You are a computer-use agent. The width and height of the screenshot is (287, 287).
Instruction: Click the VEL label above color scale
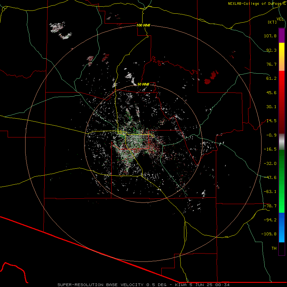pos(280,19)
